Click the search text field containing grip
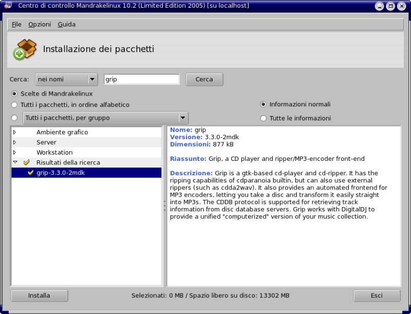The image size is (411, 314). [141, 79]
